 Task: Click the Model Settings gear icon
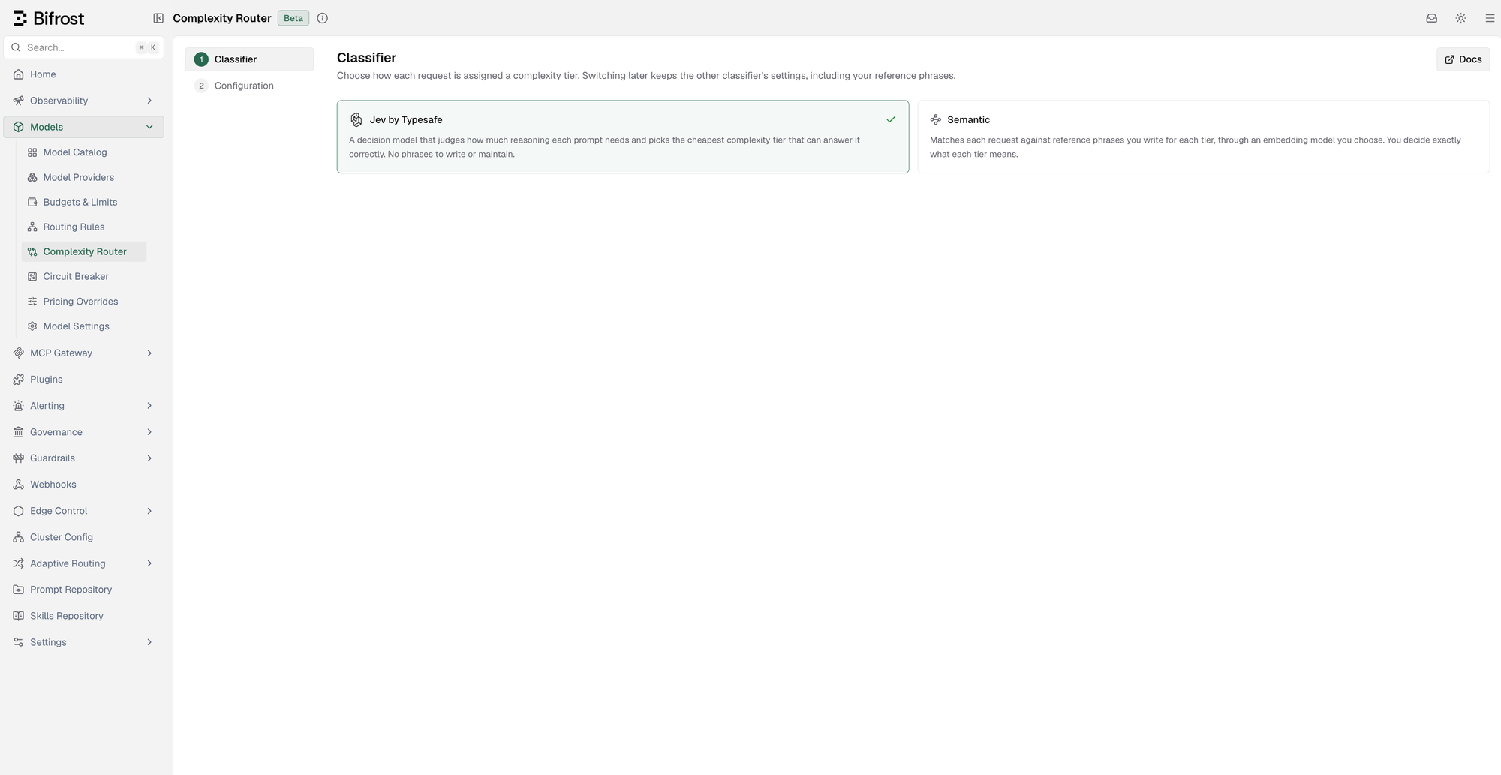click(32, 326)
